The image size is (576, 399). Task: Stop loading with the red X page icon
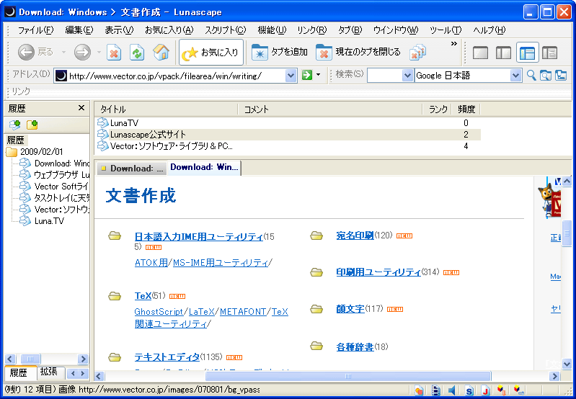coord(114,53)
